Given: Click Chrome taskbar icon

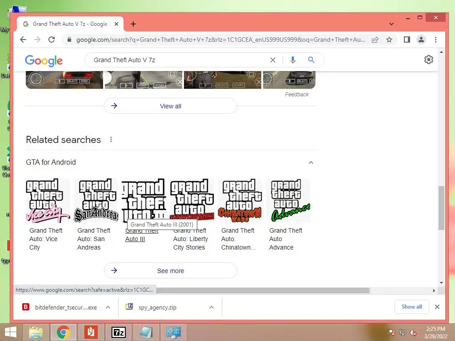Looking at the screenshot, I should (x=64, y=332).
